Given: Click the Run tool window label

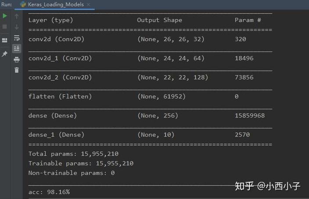Looking at the screenshot, I should pyautogui.click(x=6, y=4).
